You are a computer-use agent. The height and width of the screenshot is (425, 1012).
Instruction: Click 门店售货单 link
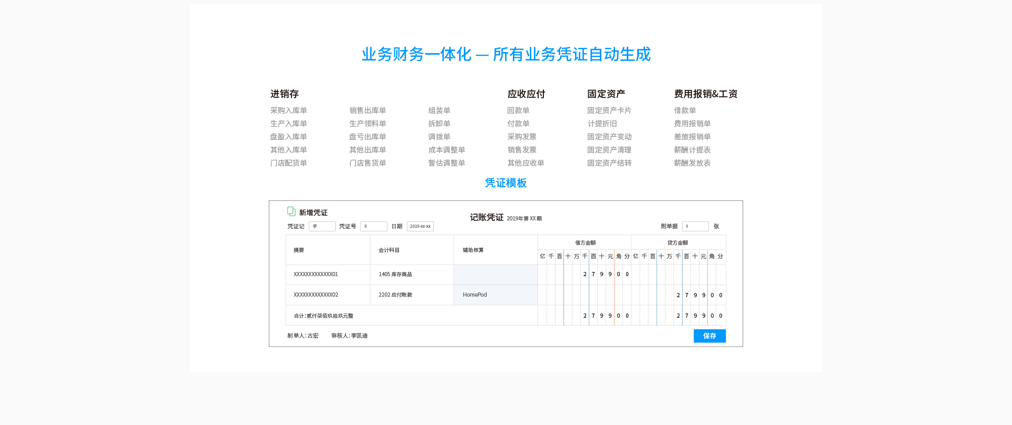click(x=367, y=163)
